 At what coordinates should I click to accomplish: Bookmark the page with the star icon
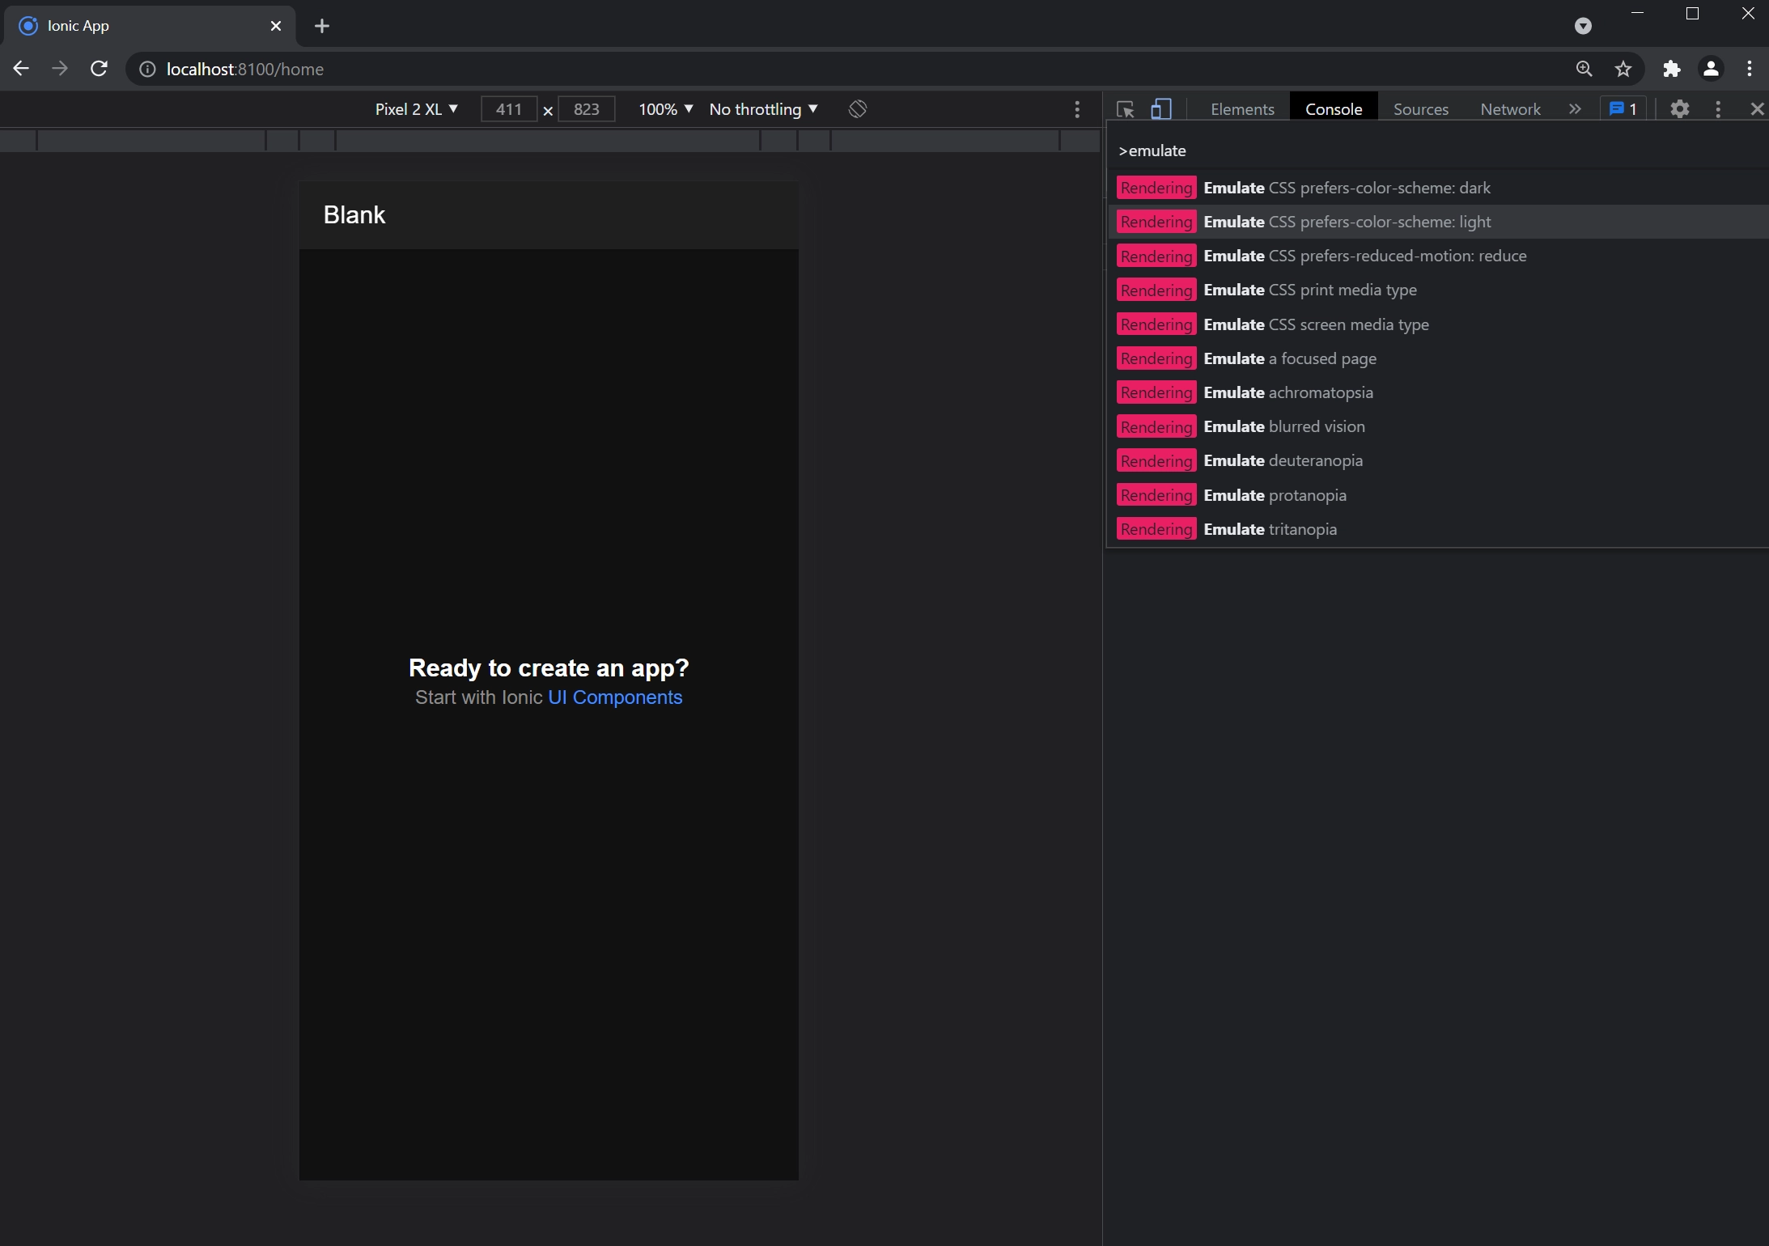click(x=1624, y=69)
